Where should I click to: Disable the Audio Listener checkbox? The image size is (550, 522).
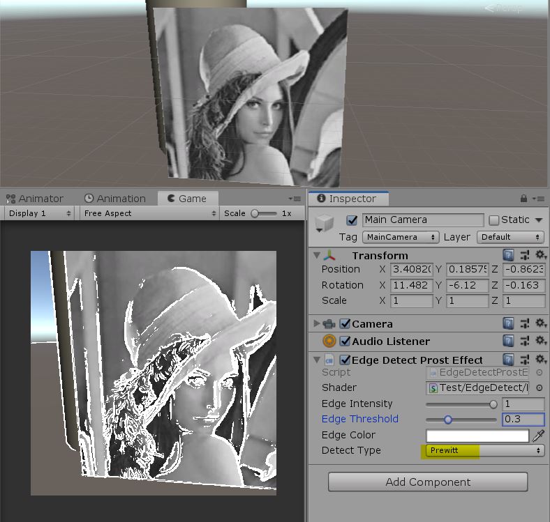coord(345,341)
